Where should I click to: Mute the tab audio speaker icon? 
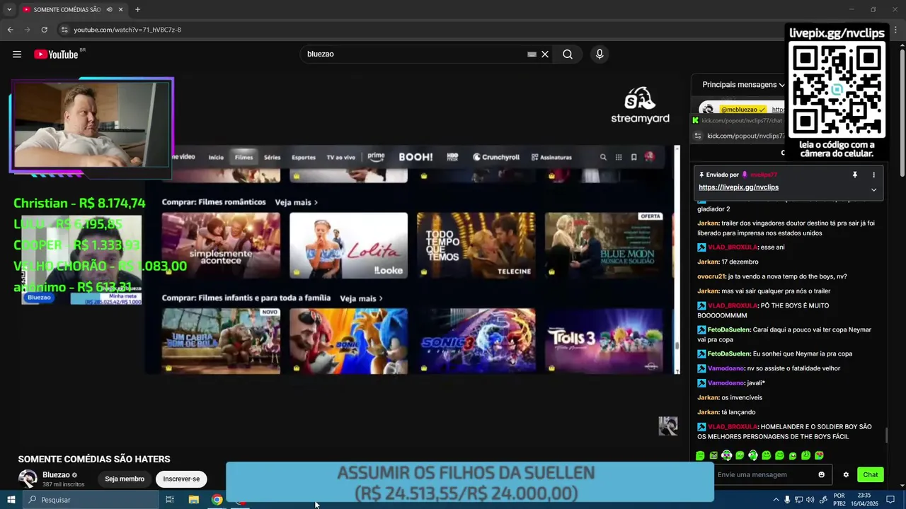pyautogui.click(x=109, y=9)
